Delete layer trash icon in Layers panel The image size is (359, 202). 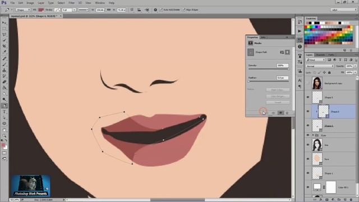click(352, 200)
